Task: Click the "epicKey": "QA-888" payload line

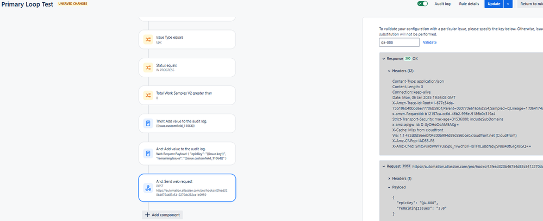Action: tap(417, 202)
